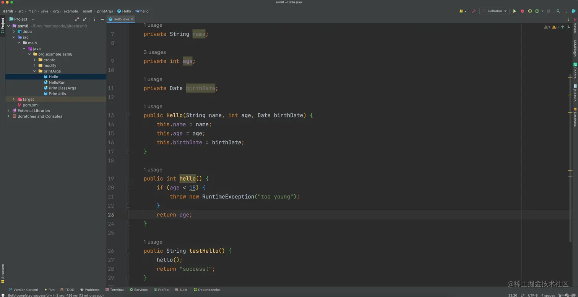
Task: Open the Structure side tool window
Action: point(2,273)
